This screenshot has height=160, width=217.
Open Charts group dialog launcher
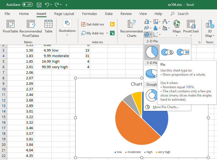click(x=199, y=42)
